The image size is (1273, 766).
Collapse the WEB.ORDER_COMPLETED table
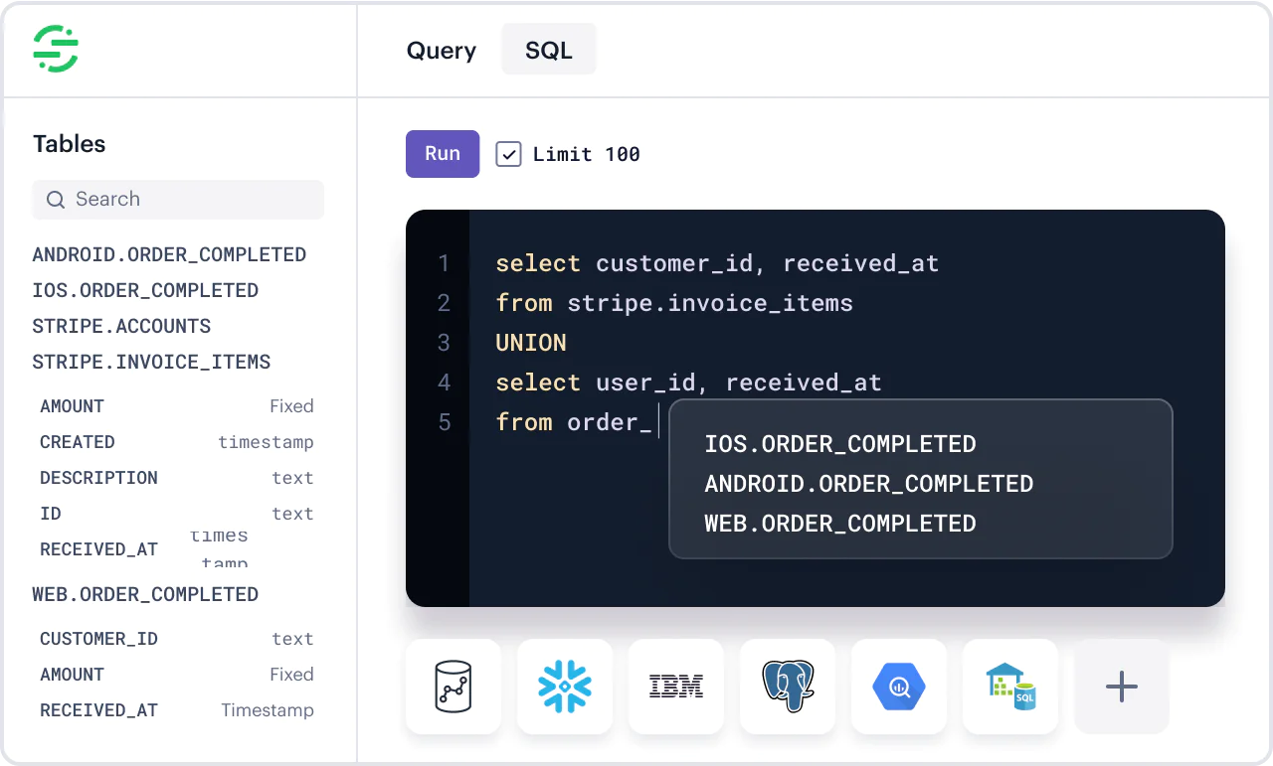(145, 594)
